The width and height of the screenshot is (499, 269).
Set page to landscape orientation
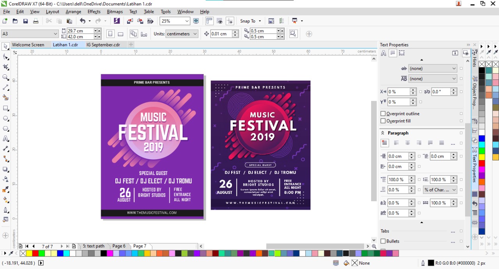point(120,34)
